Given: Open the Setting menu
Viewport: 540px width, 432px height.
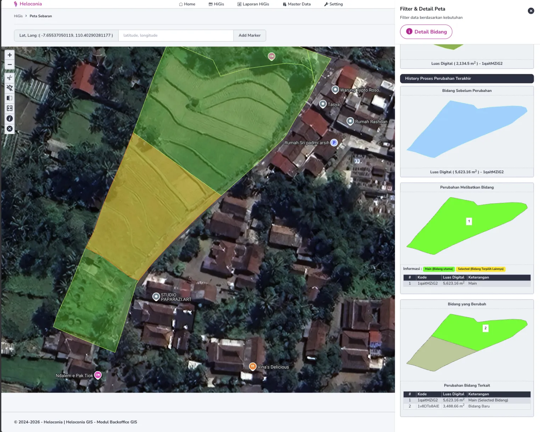Looking at the screenshot, I should pyautogui.click(x=333, y=4).
